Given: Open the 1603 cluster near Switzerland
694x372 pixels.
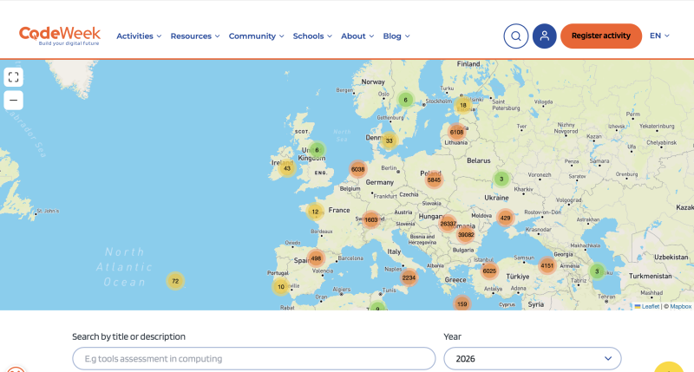Looking at the screenshot, I should (371, 219).
